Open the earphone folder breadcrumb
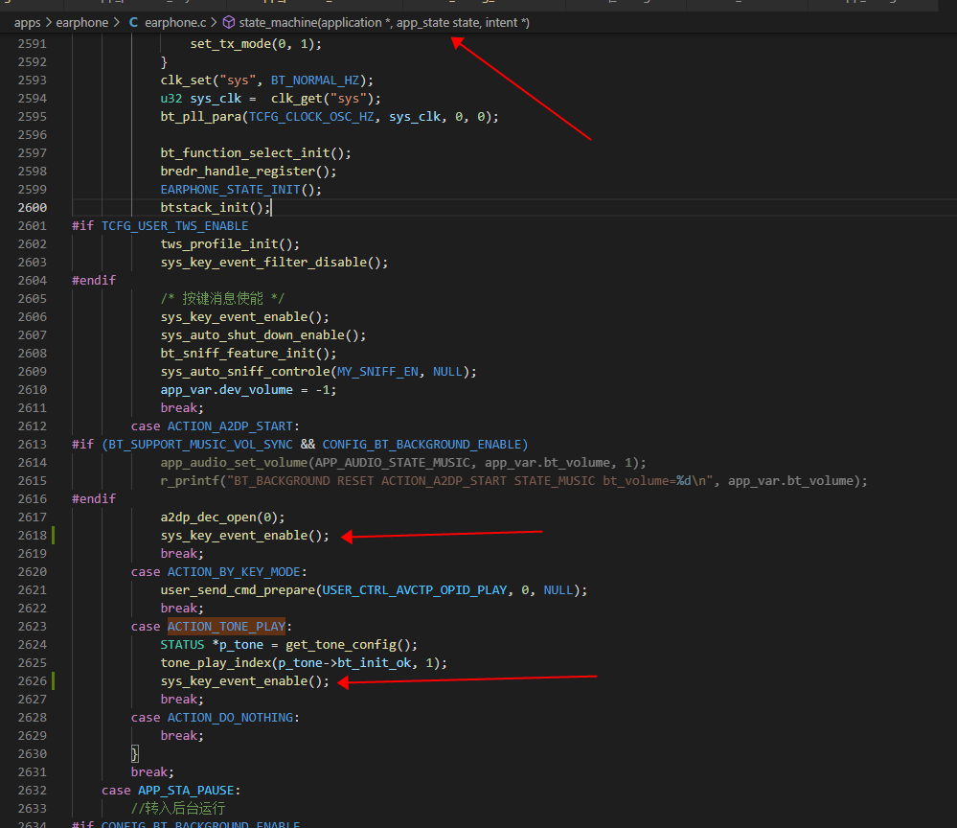 coord(82,23)
